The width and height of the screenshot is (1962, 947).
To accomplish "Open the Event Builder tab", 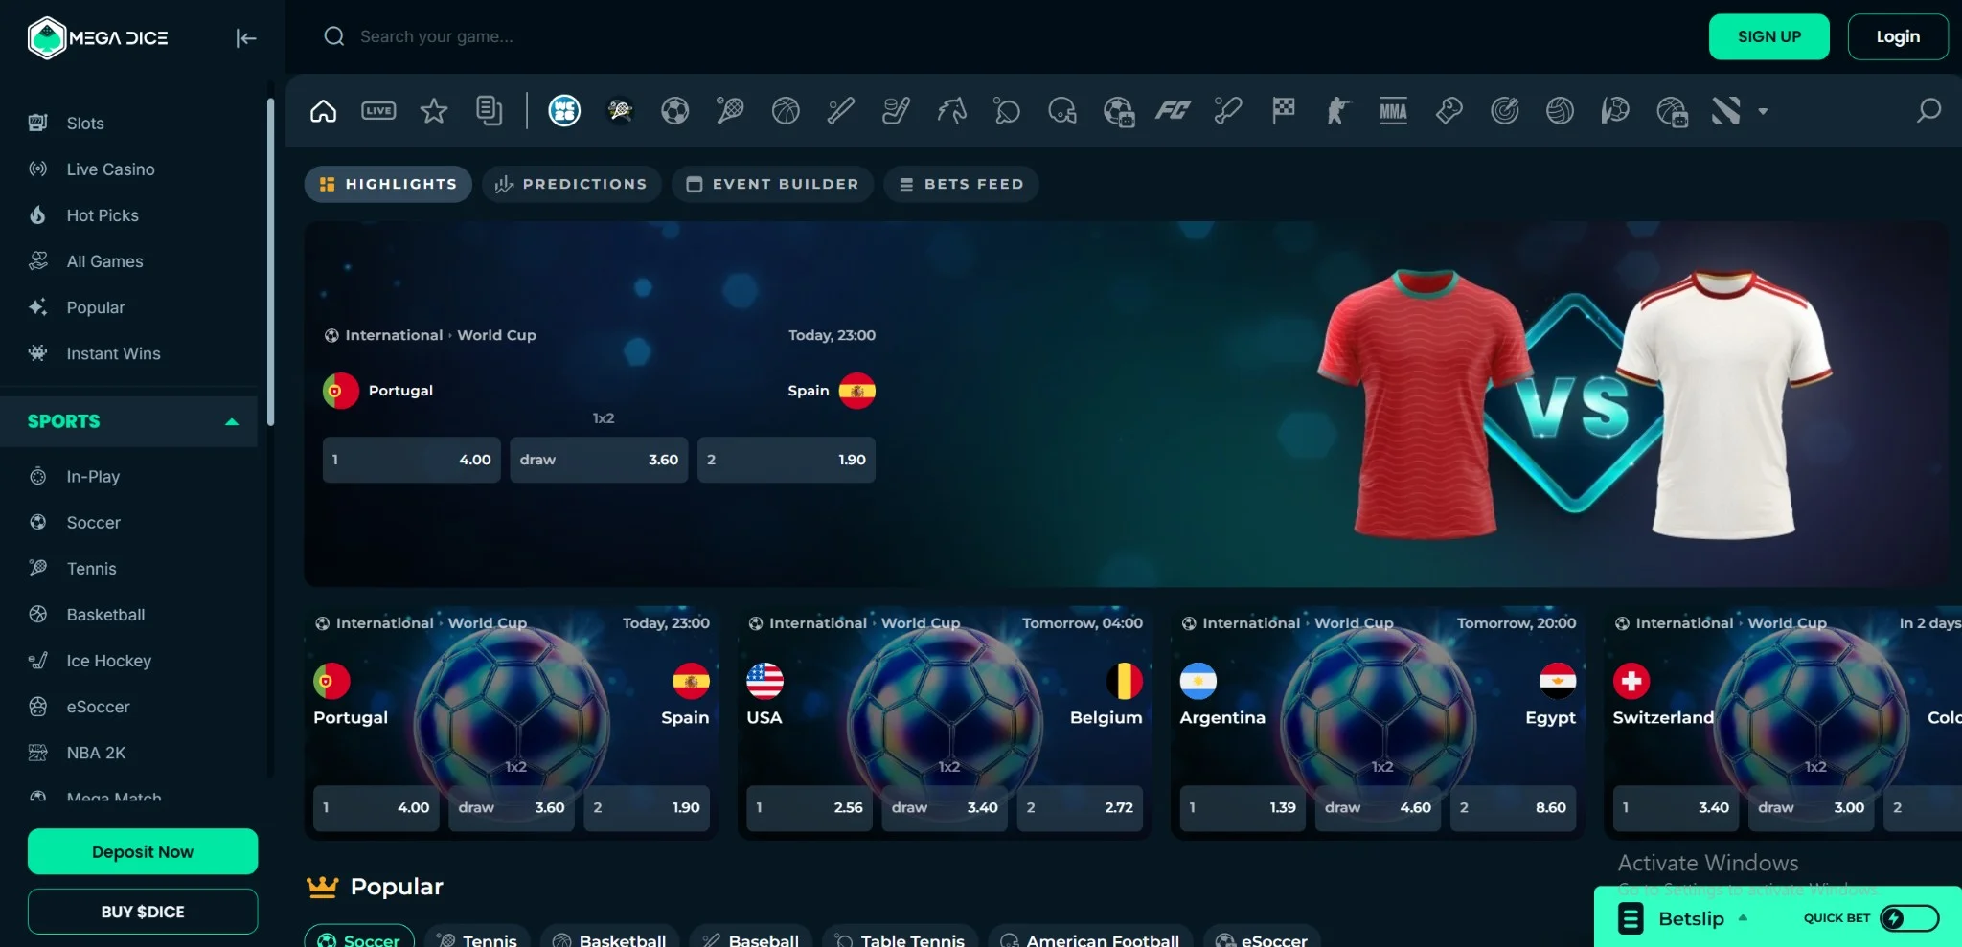I will [772, 184].
